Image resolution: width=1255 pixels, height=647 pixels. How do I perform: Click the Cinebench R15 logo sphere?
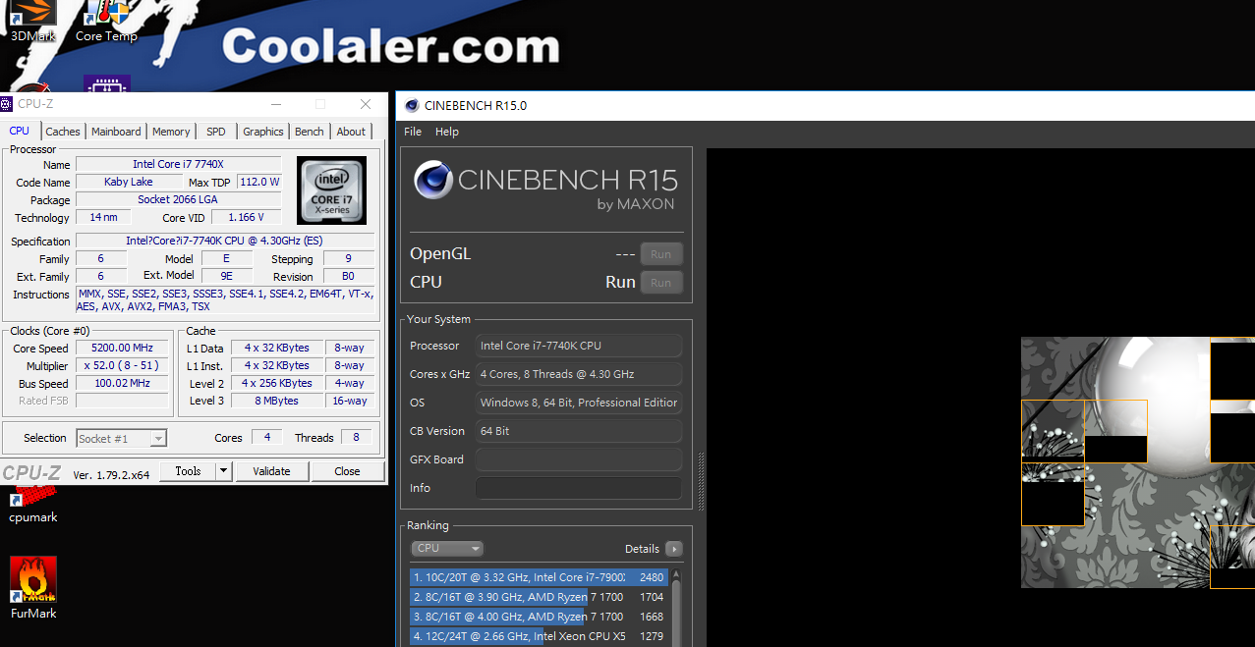(432, 181)
